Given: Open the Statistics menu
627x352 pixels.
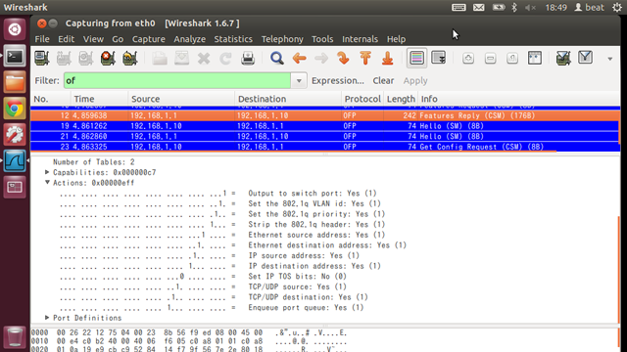Looking at the screenshot, I should click(x=233, y=39).
